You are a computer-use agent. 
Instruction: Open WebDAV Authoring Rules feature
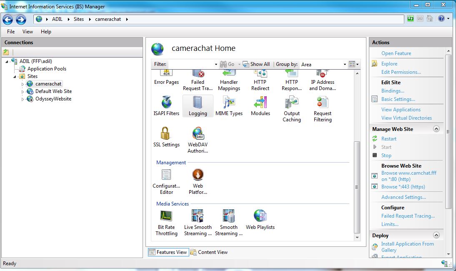198,140
